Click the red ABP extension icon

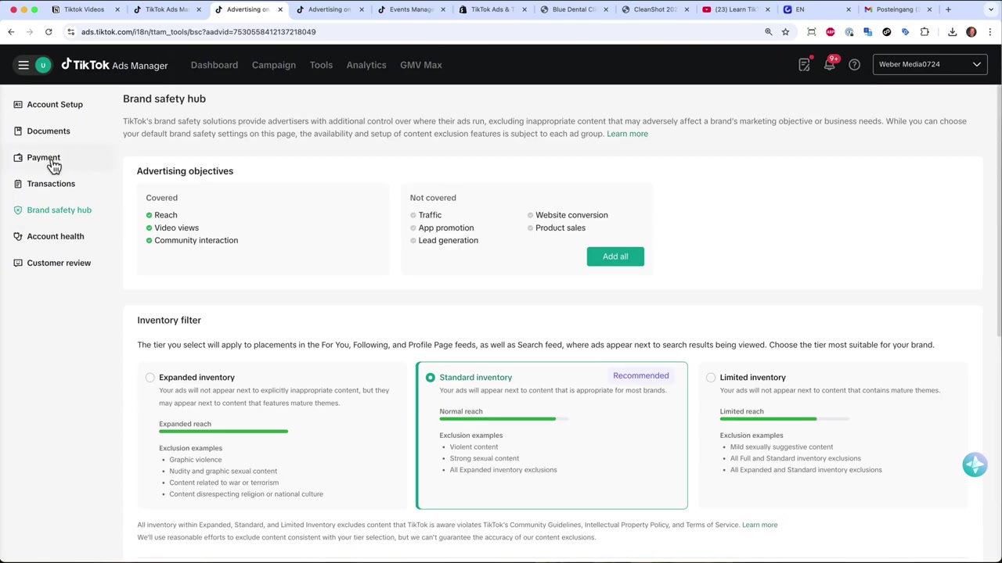(x=830, y=32)
